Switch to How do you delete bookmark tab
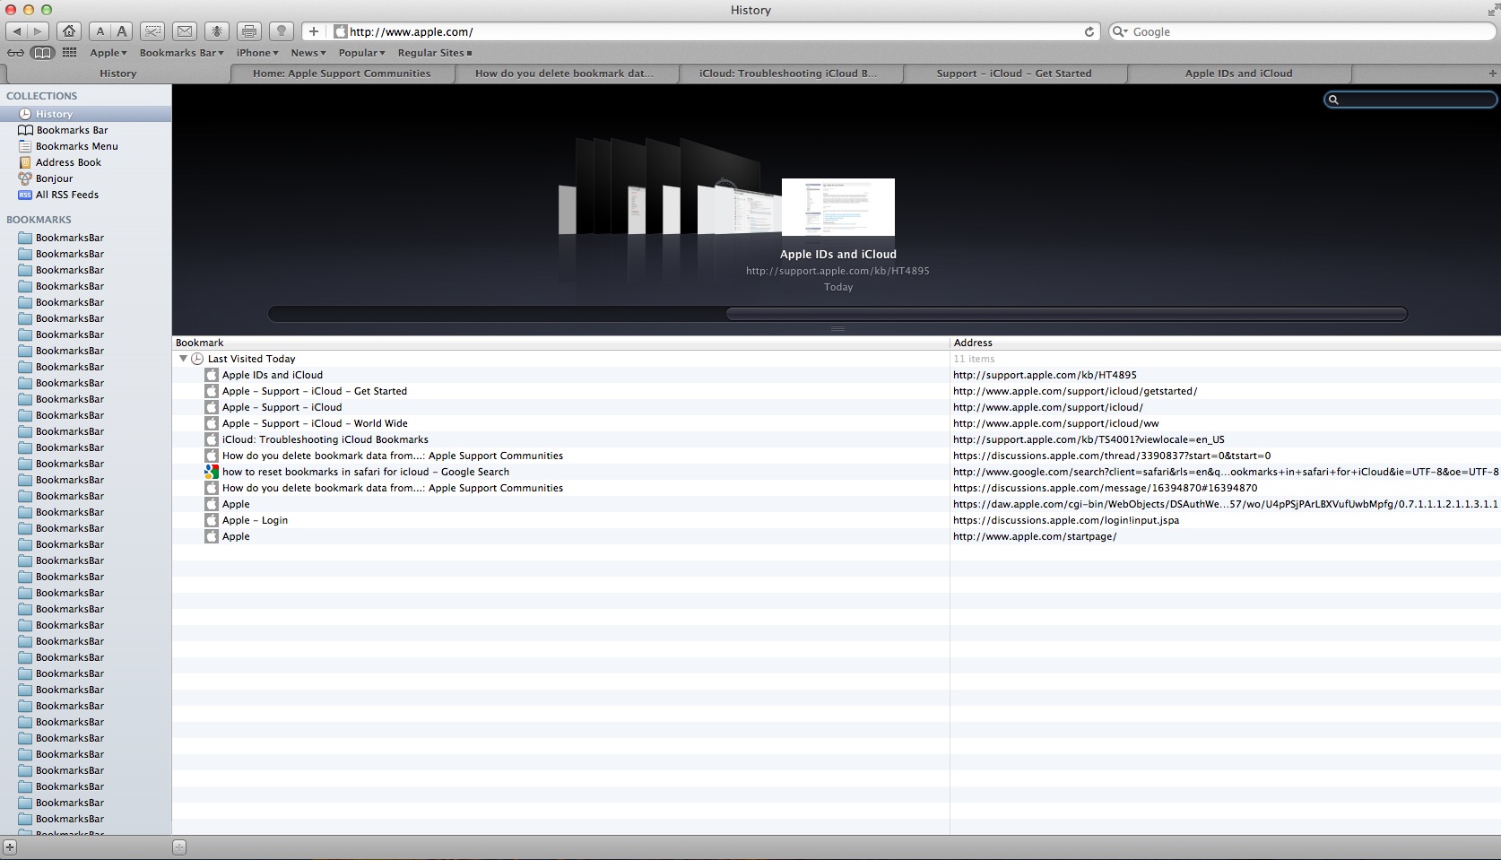The height and width of the screenshot is (860, 1501). click(x=566, y=74)
